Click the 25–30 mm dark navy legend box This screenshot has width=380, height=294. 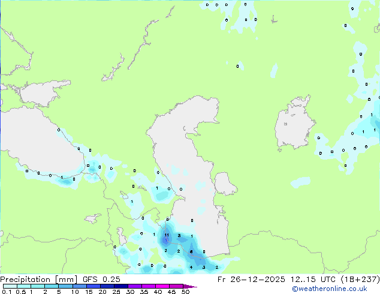[x=121, y=286]
